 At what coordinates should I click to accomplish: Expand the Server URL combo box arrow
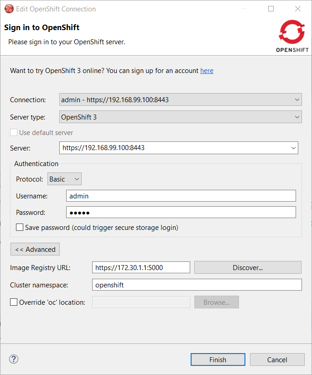293,148
